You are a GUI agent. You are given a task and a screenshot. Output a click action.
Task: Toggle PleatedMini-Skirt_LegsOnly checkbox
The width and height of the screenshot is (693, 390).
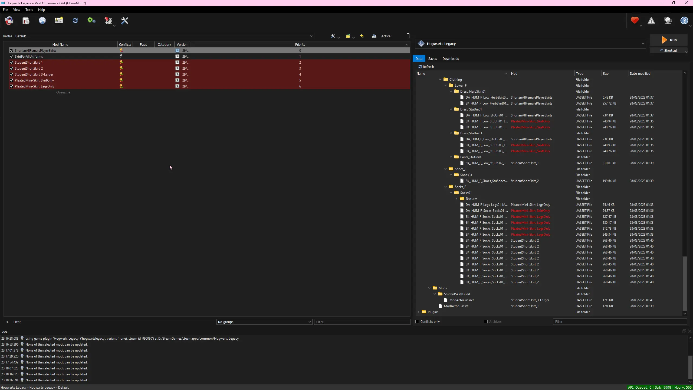pos(12,86)
